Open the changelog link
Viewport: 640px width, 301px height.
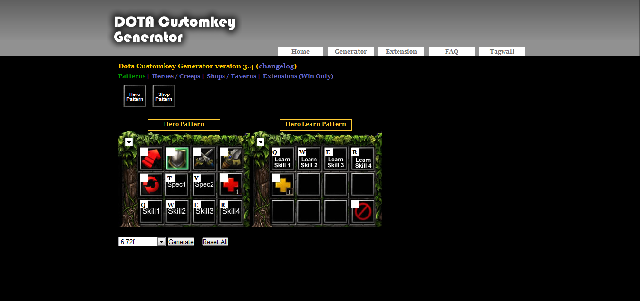(x=276, y=66)
